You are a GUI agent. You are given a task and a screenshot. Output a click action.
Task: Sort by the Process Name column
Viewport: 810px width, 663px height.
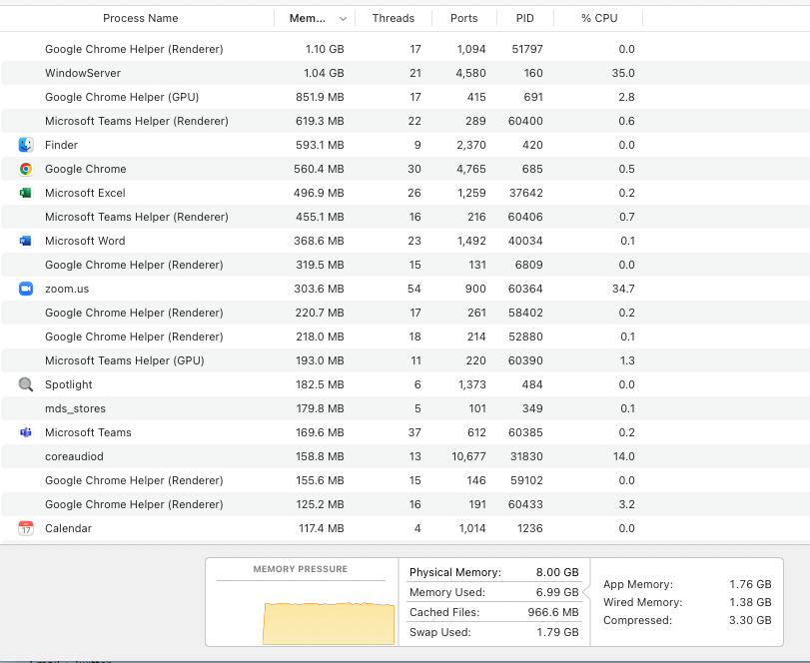click(140, 18)
